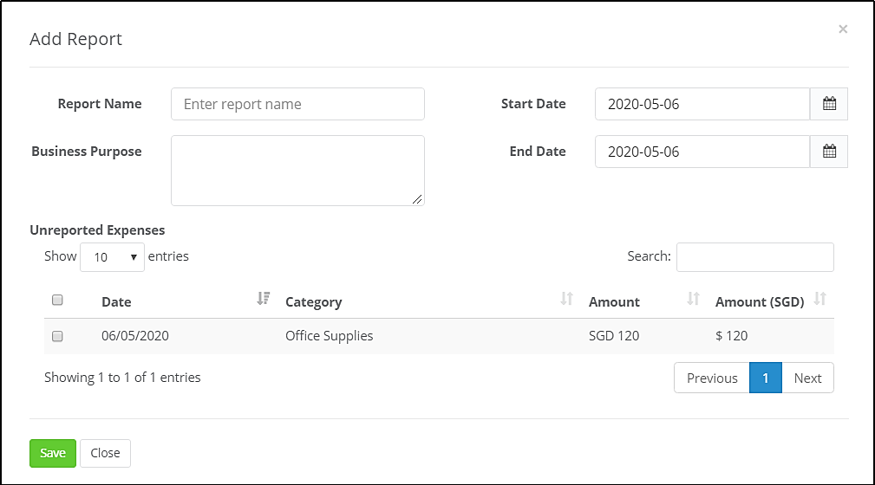Check the 06/05/2020 Office Supplies expense
The height and width of the screenshot is (485, 875).
click(57, 336)
